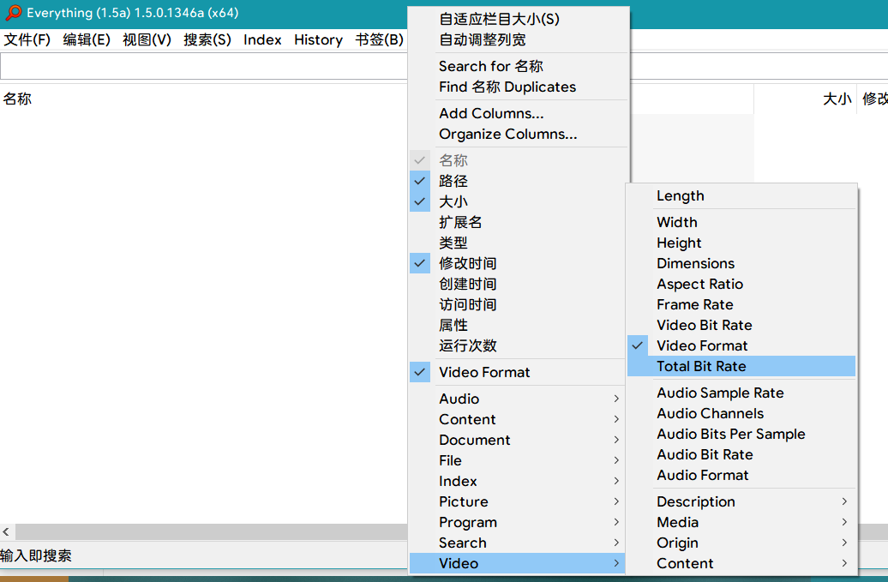
Task: Open the History menu
Action: point(318,39)
